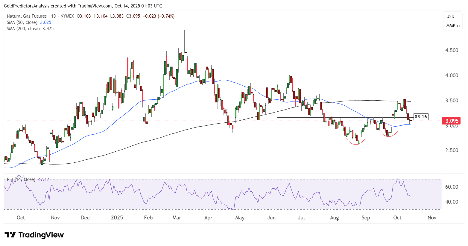Click the SMA (200, close) indicator label
Viewport: 468px width, 246px height.
[23, 29]
